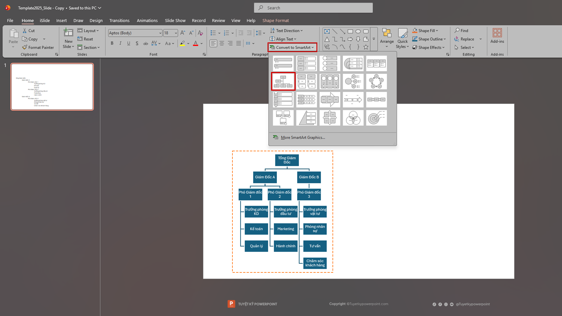562x316 pixels.
Task: Toggle Italic formatting
Action: pyautogui.click(x=120, y=43)
